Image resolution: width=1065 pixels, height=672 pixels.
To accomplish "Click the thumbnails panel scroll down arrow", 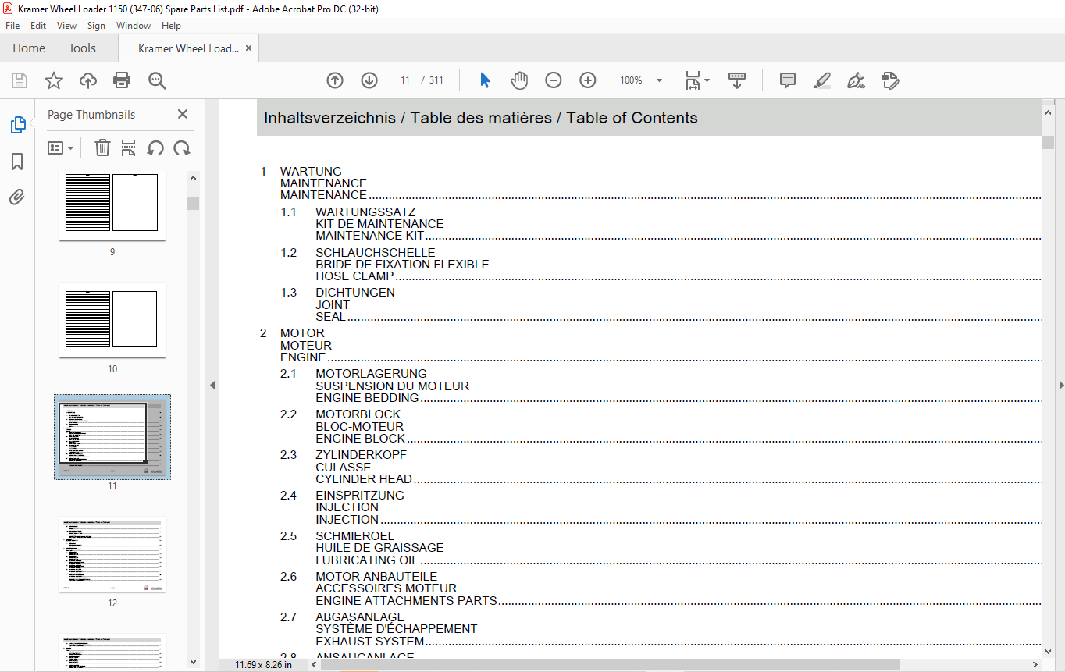I will (194, 661).
